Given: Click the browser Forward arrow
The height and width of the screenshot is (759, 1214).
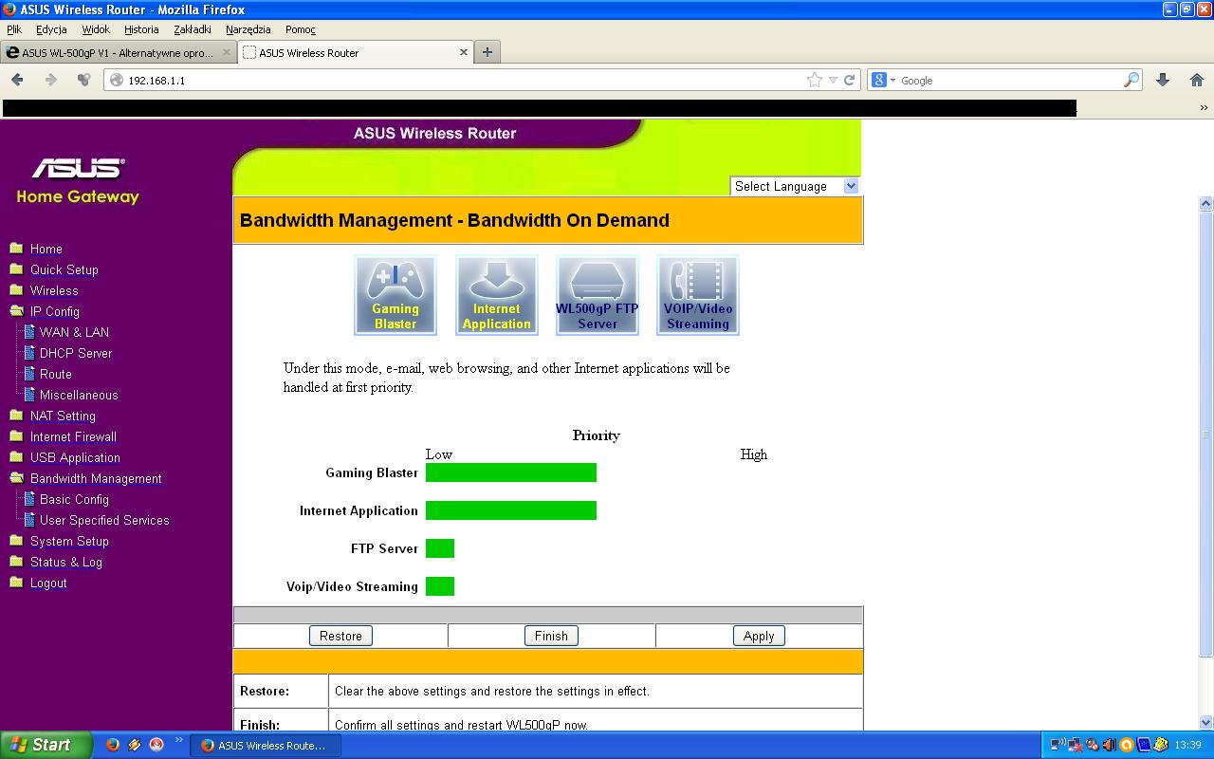Looking at the screenshot, I should [51, 80].
